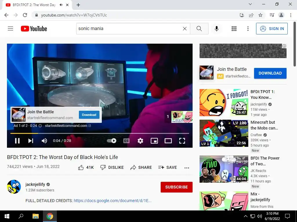Open Chrome profile avatar menu

tap(281, 15)
